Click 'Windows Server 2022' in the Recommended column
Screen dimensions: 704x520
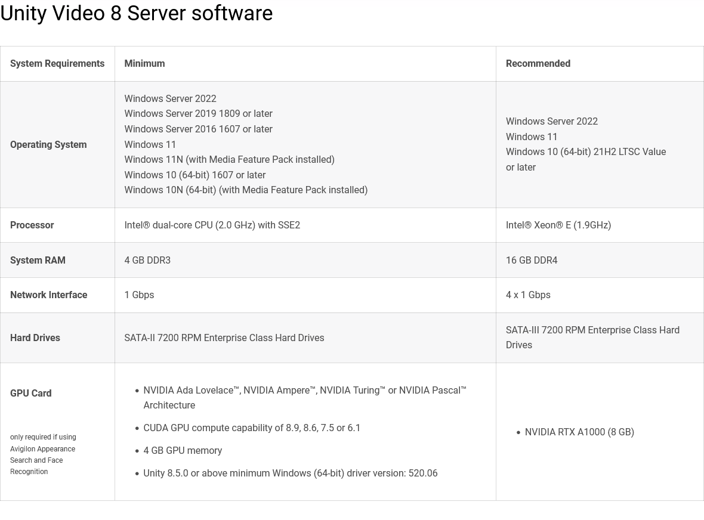[552, 122]
